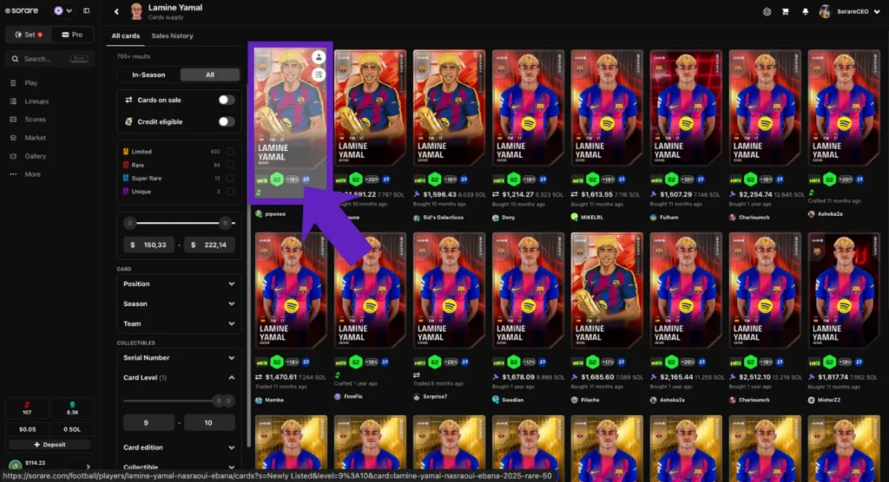The image size is (889, 482).
Task: Open the sport switcher dropdown beside logo
Action: click(63, 10)
